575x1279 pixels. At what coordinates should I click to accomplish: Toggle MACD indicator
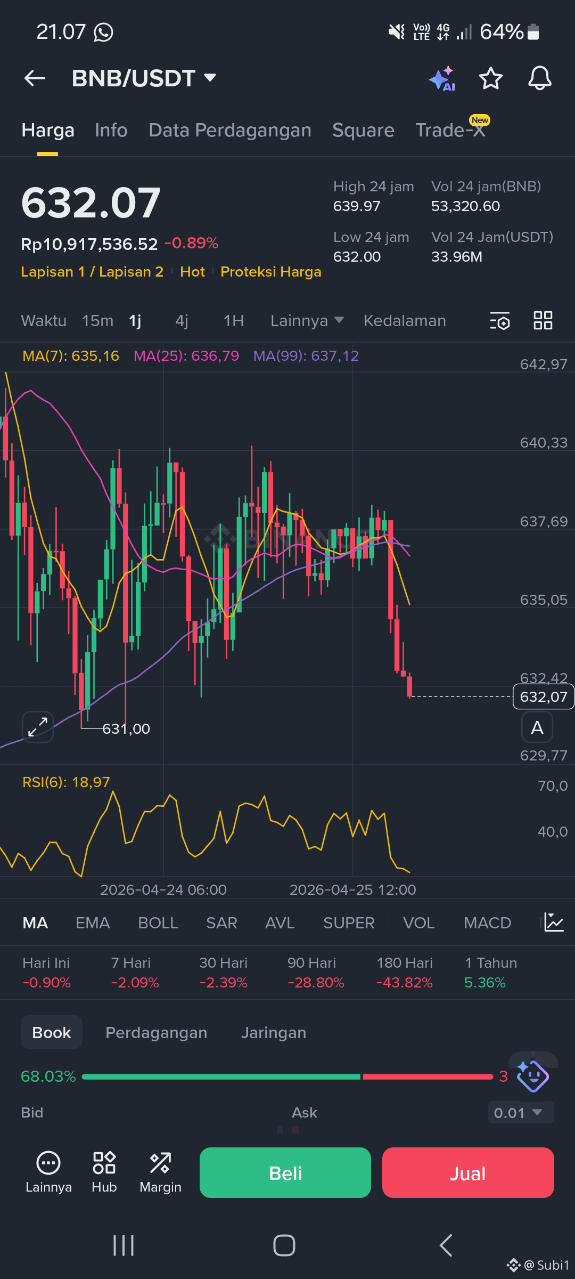(x=487, y=922)
